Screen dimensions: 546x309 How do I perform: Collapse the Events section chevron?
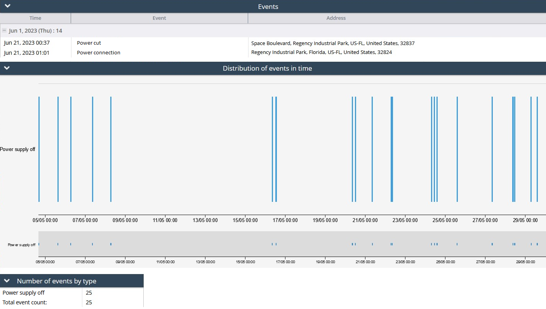[7, 6]
